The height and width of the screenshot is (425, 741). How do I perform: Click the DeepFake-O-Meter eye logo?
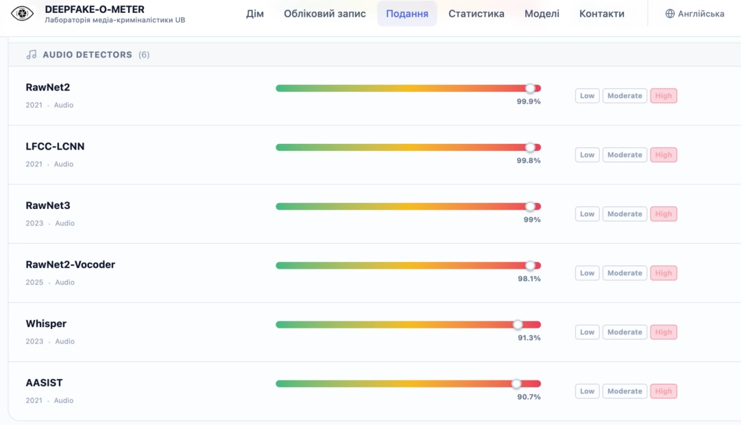(22, 14)
